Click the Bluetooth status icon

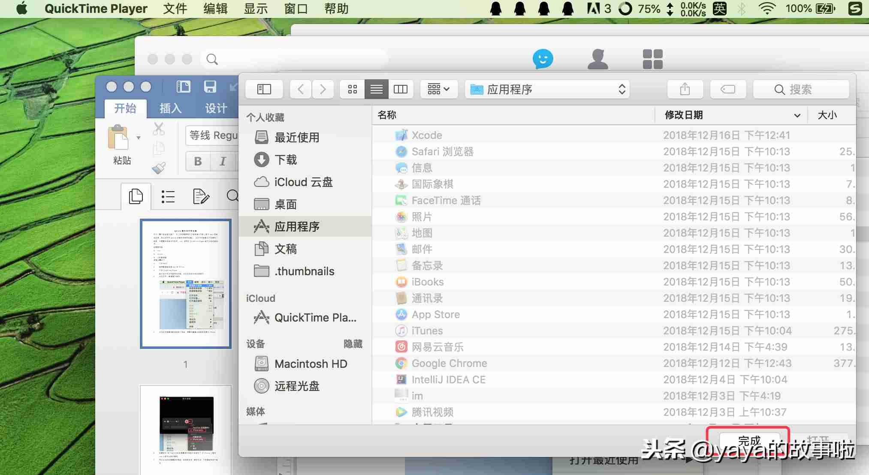tap(742, 9)
